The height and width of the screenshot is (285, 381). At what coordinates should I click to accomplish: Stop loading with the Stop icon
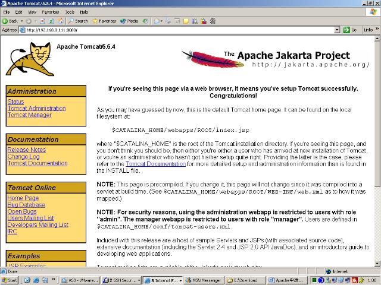[42, 21]
